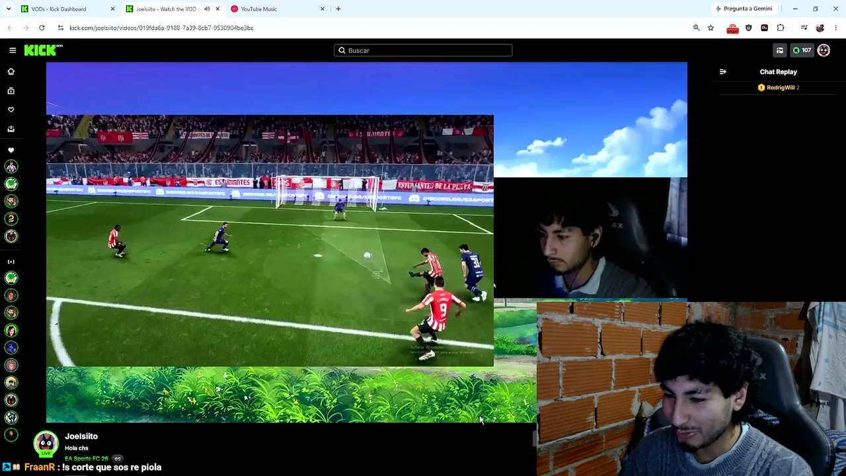Click Joelsiito's streamer avatar with LIVE badge
Viewport: 846px width, 476px height.
(x=46, y=444)
